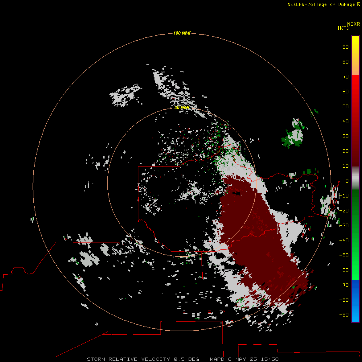Click the 10 value on the velocity scale
Viewport: 362px width, 362px height.
click(x=346, y=166)
